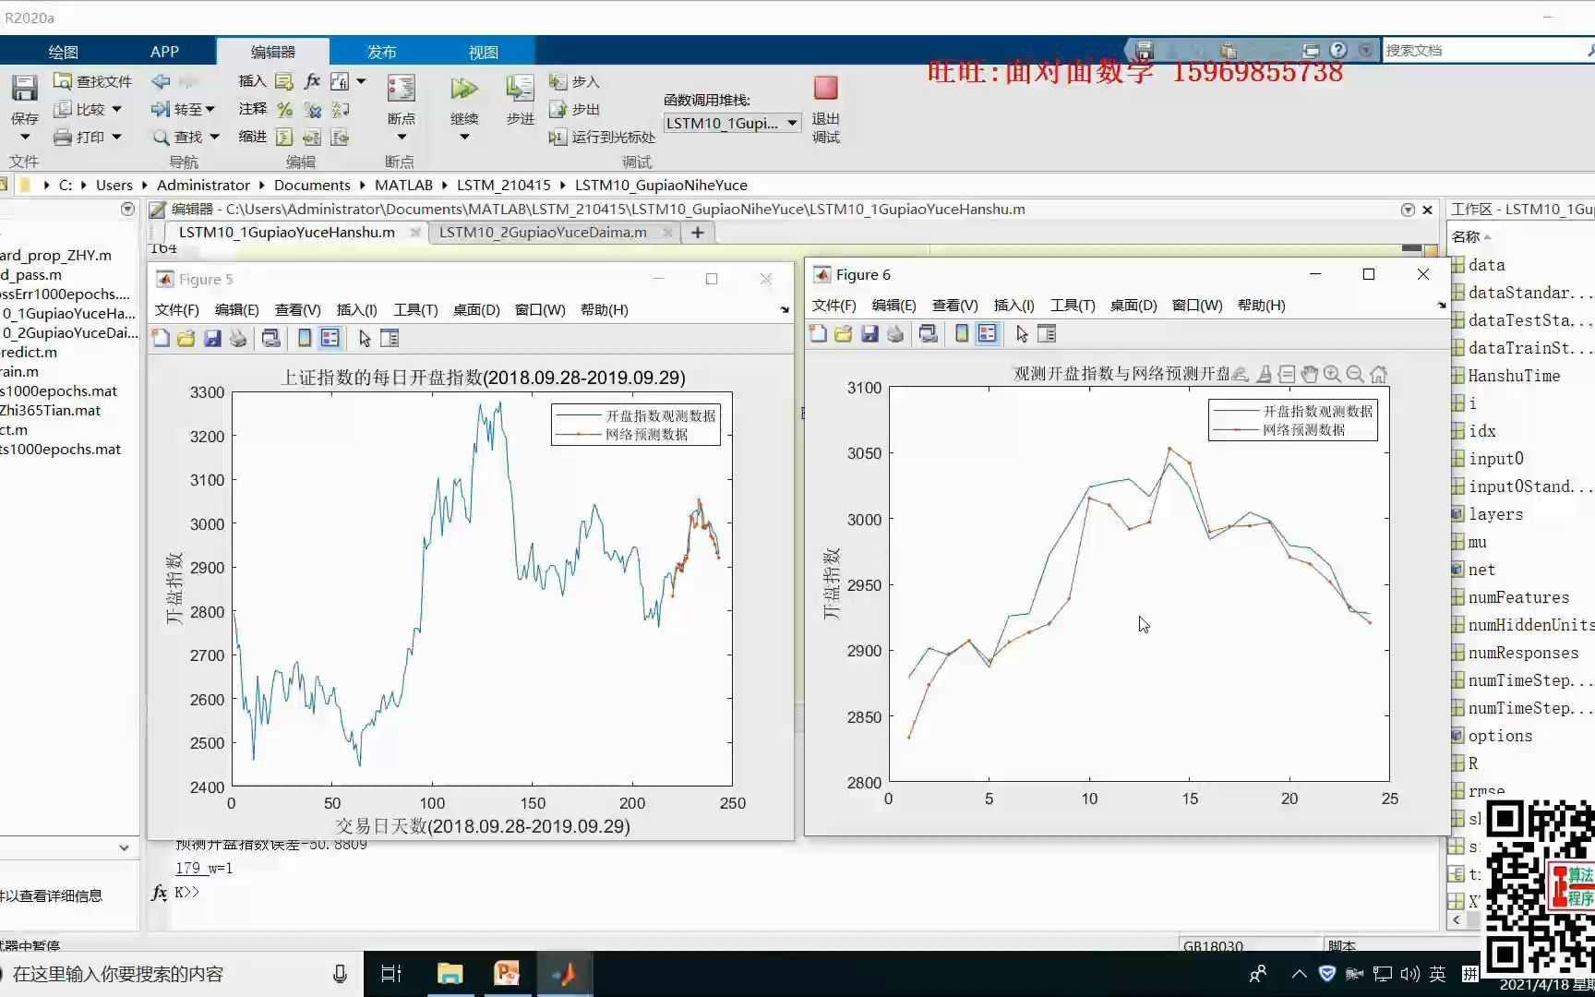Click Print icon in Figure 5 toolbar
This screenshot has height=997, width=1595.
click(238, 338)
